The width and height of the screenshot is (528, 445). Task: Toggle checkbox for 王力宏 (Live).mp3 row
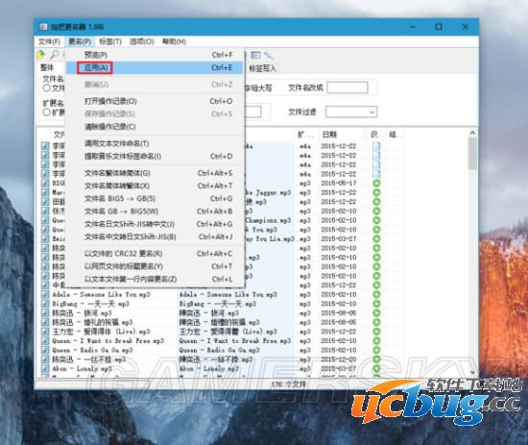click(x=45, y=332)
